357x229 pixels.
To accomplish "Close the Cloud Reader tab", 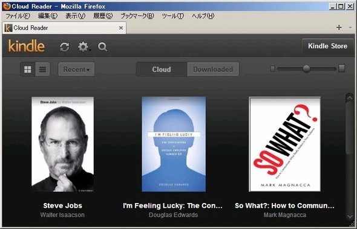I will 121,28.
